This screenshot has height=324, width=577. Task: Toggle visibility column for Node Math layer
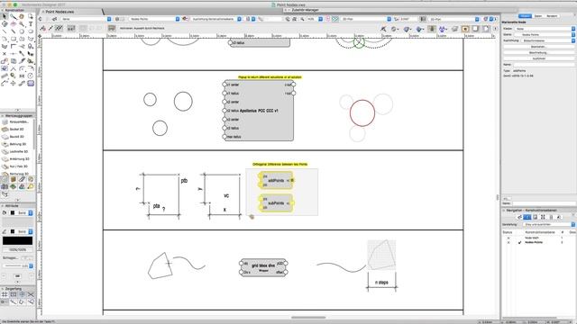pyautogui.click(x=508, y=238)
